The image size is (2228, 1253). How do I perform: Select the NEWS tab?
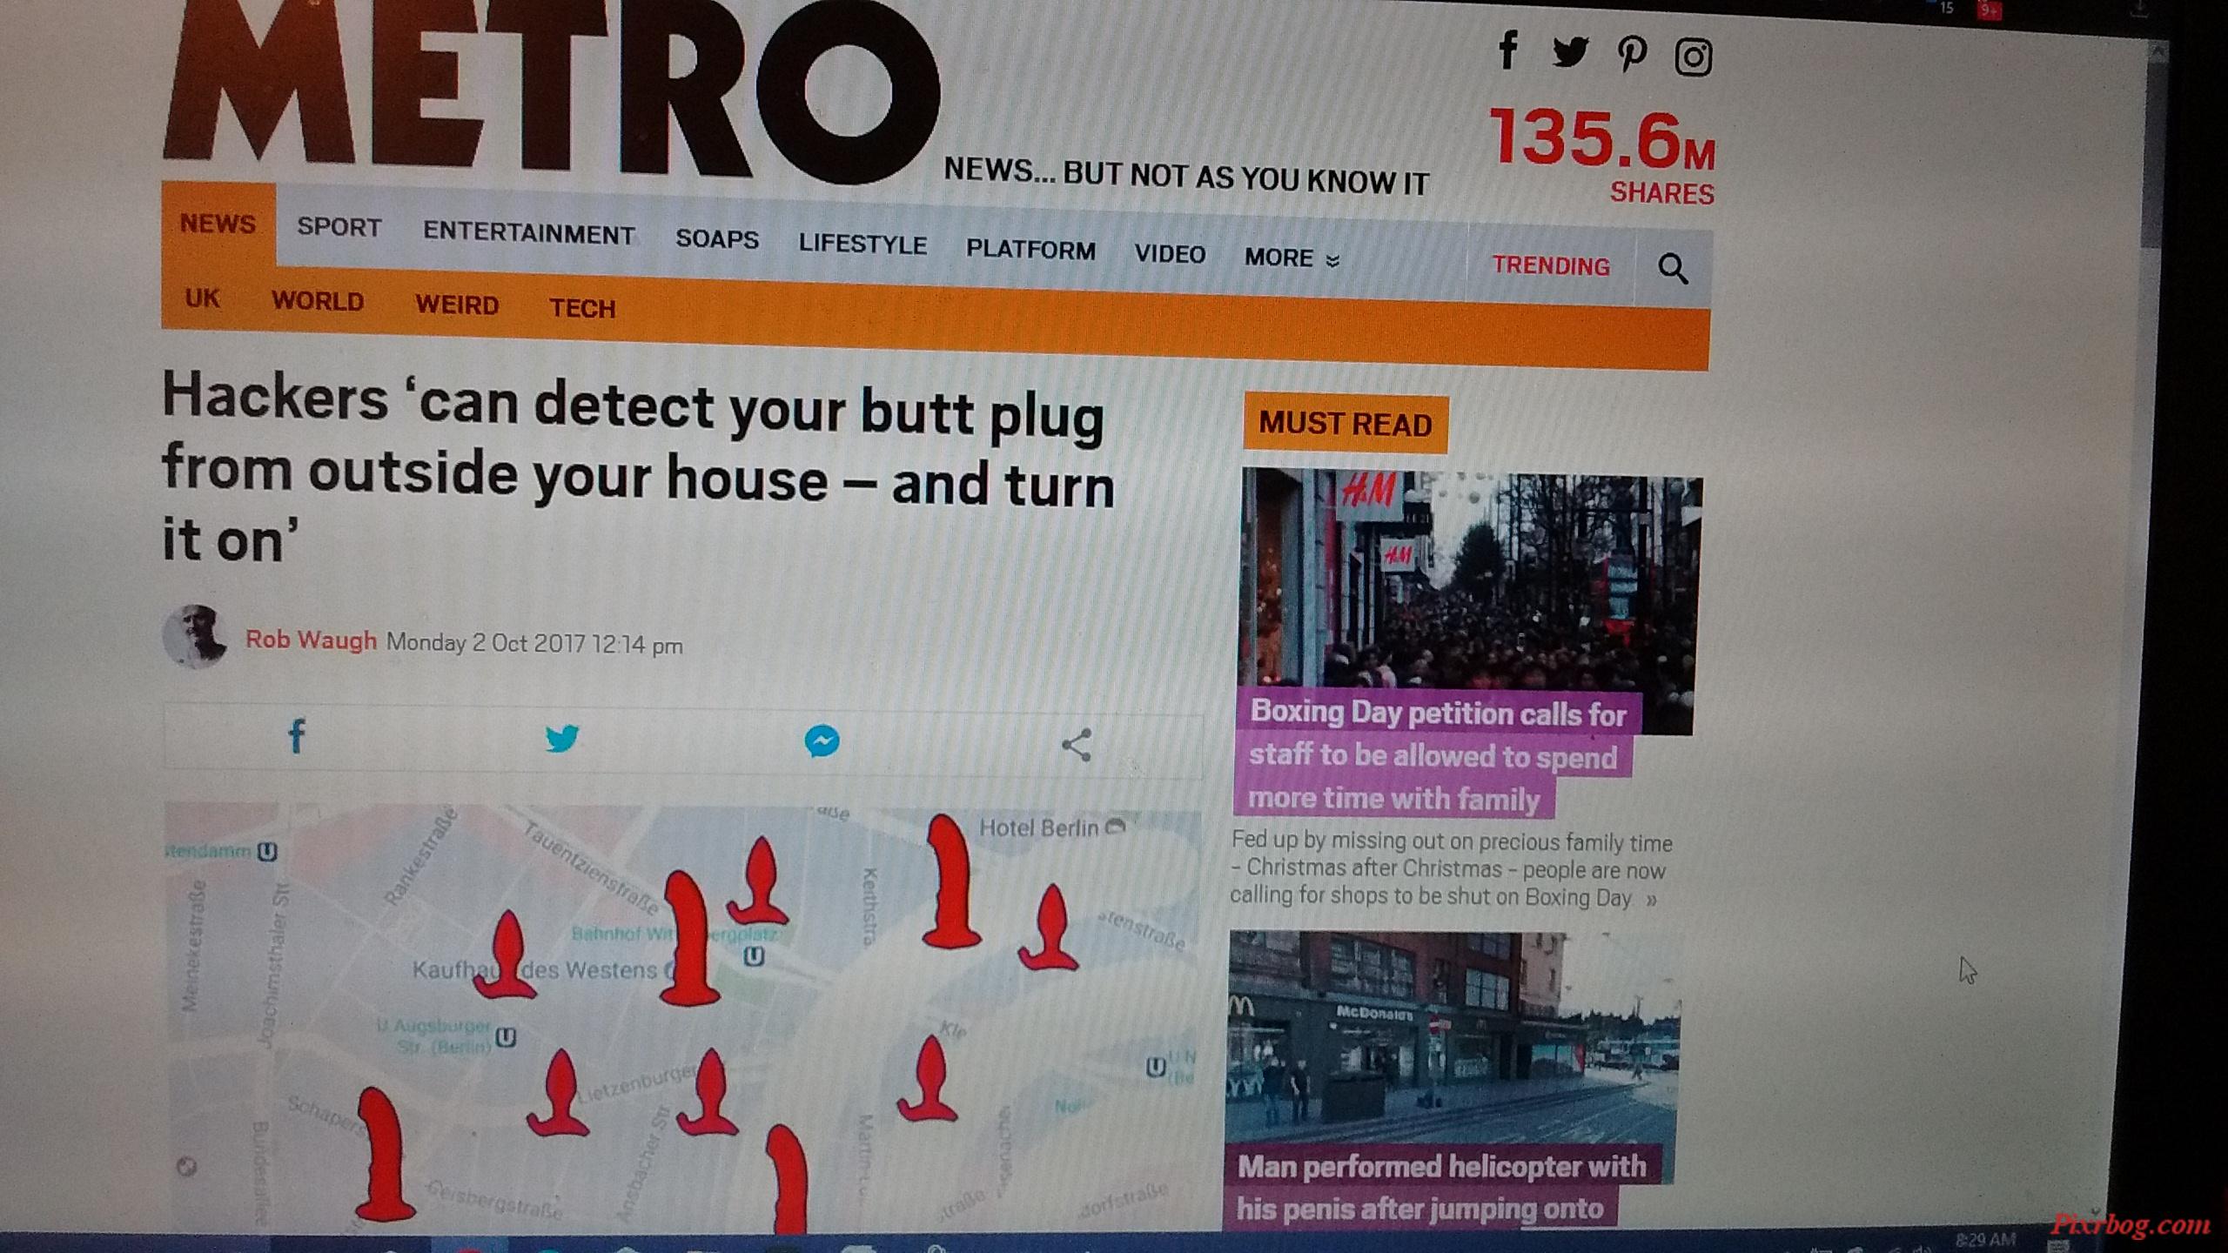218,224
